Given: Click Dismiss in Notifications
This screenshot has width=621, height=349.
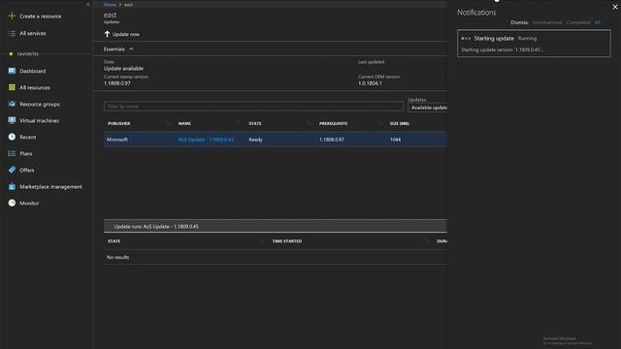Looking at the screenshot, I should pos(519,22).
